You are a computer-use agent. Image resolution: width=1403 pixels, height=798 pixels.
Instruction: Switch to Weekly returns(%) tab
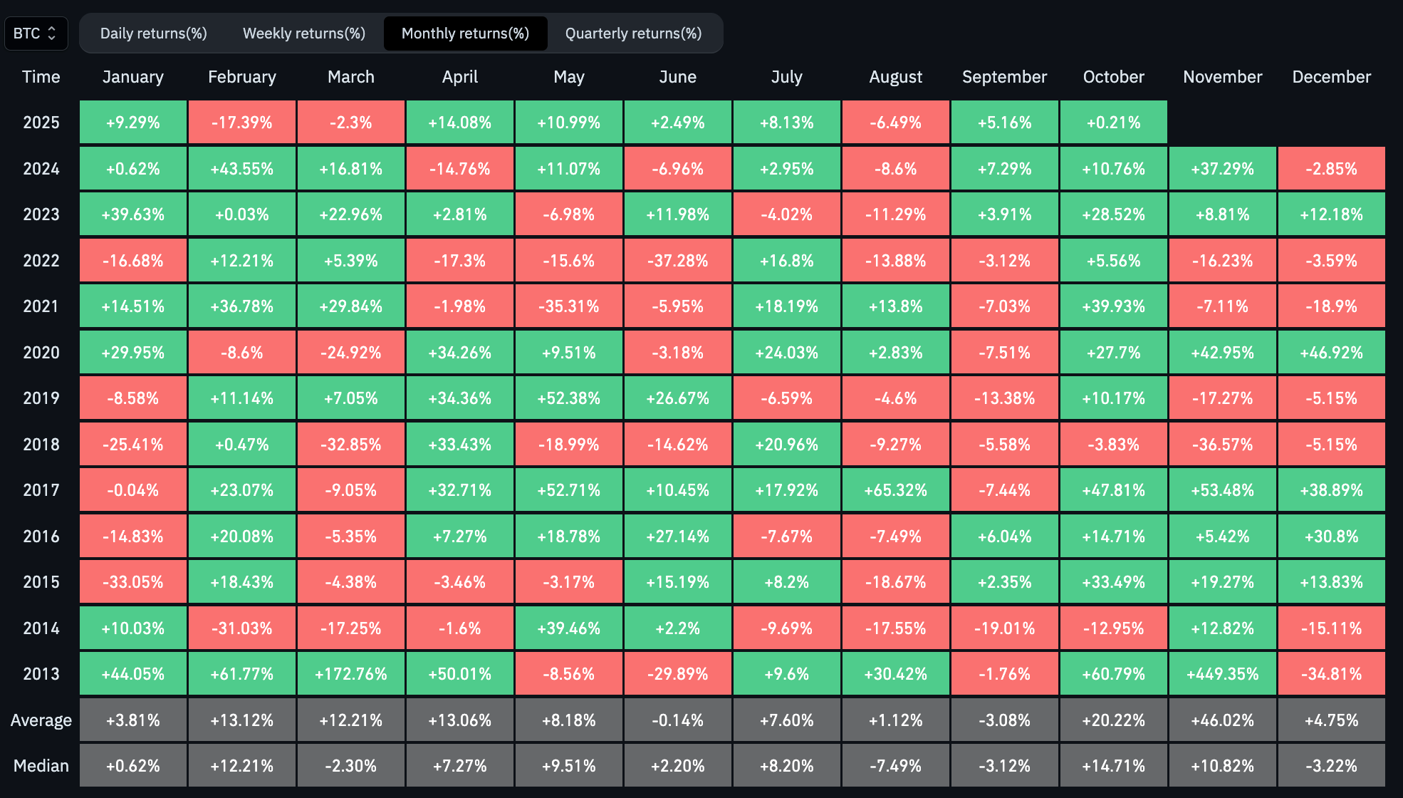(x=303, y=33)
